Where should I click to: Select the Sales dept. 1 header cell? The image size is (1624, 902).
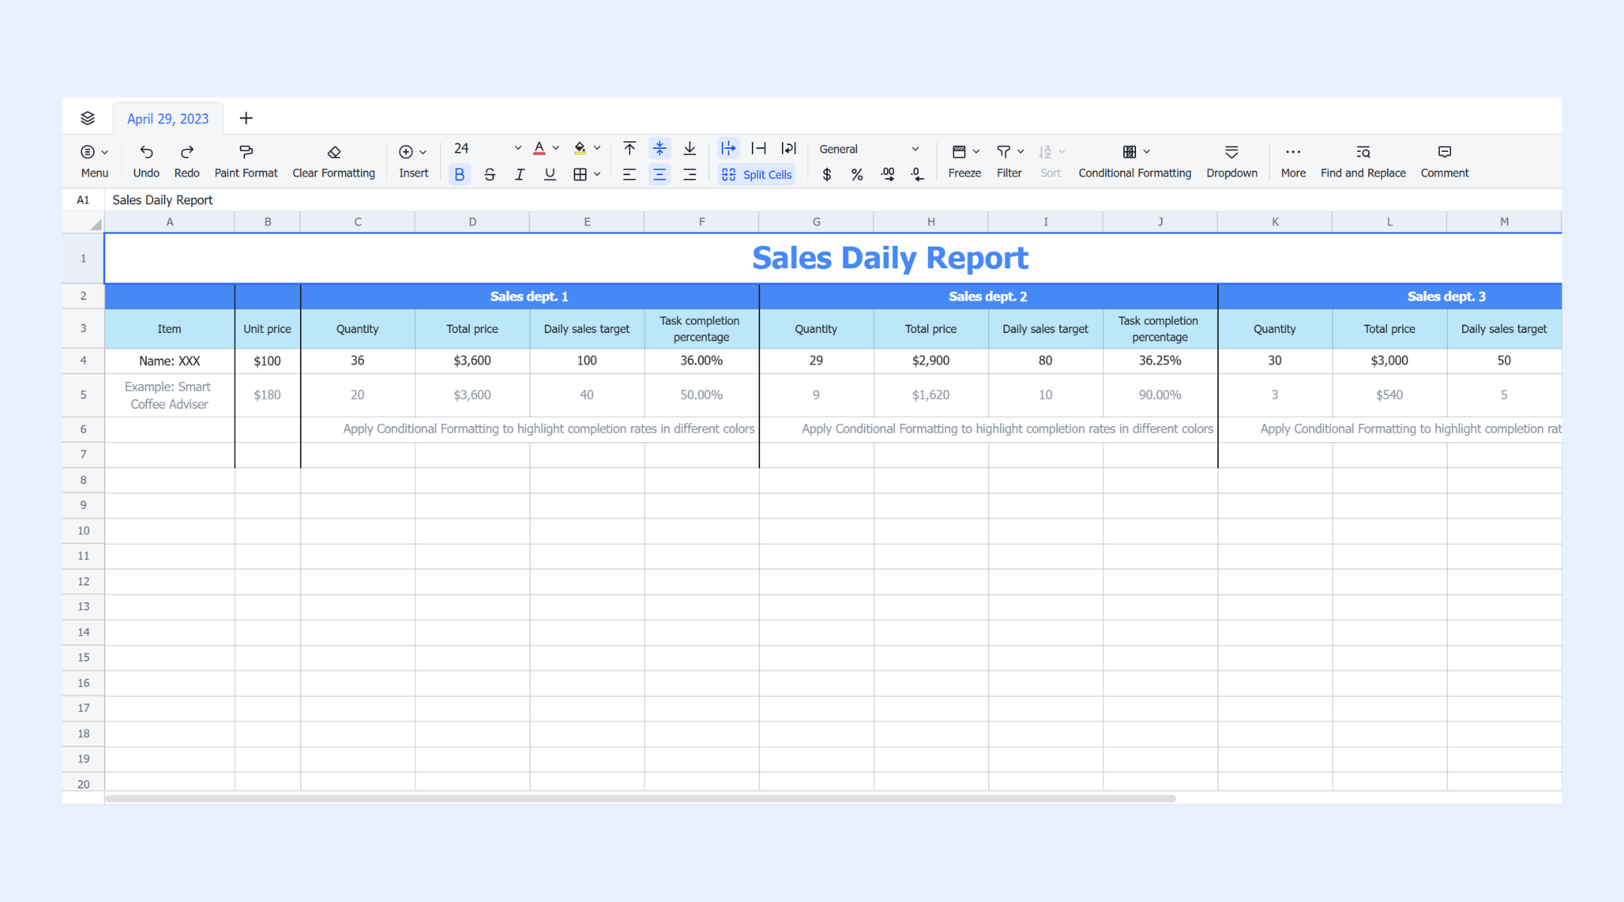[529, 296]
